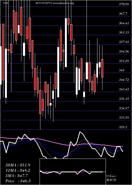Click the 328.3 price axis label
132x185 pixels.
pos(123,127)
